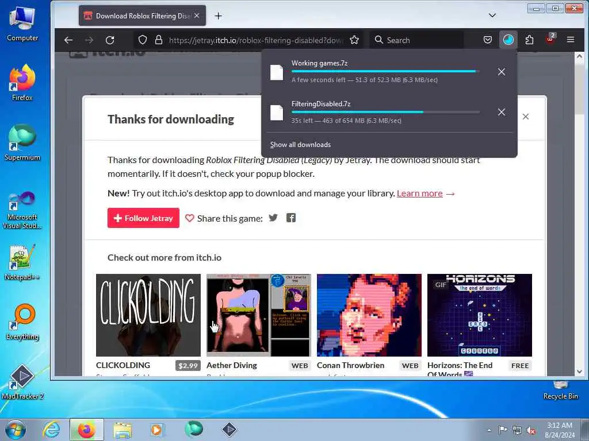This screenshot has height=441, width=589.
Task: Open a new browser tab
Action: tap(218, 16)
